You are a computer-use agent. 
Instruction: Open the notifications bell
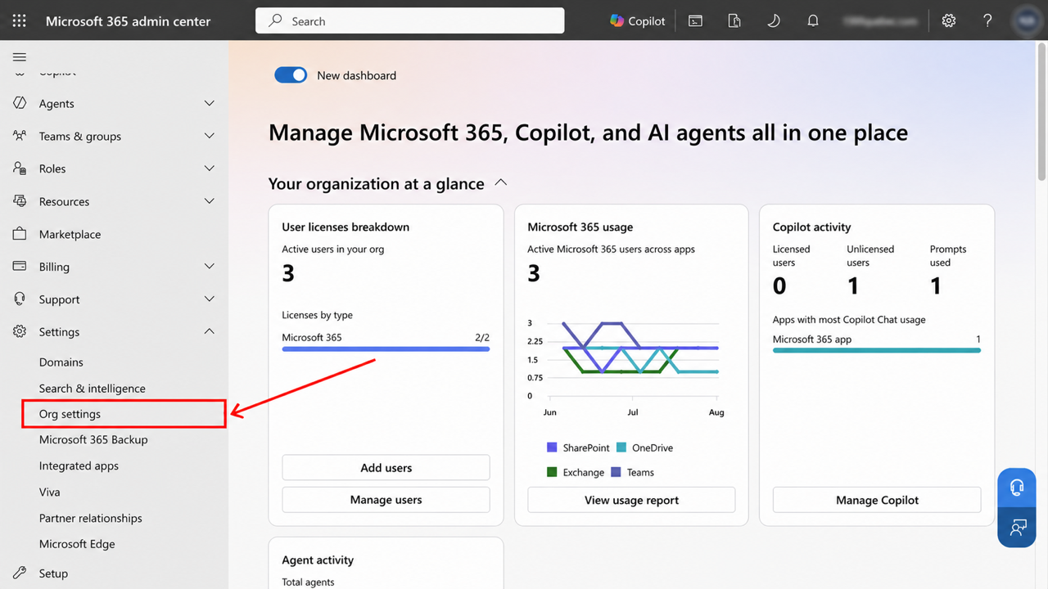tap(813, 21)
